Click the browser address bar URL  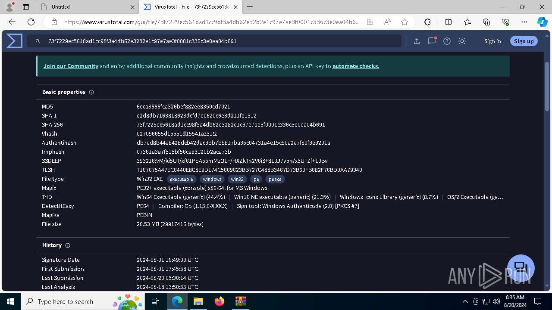(x=211, y=22)
